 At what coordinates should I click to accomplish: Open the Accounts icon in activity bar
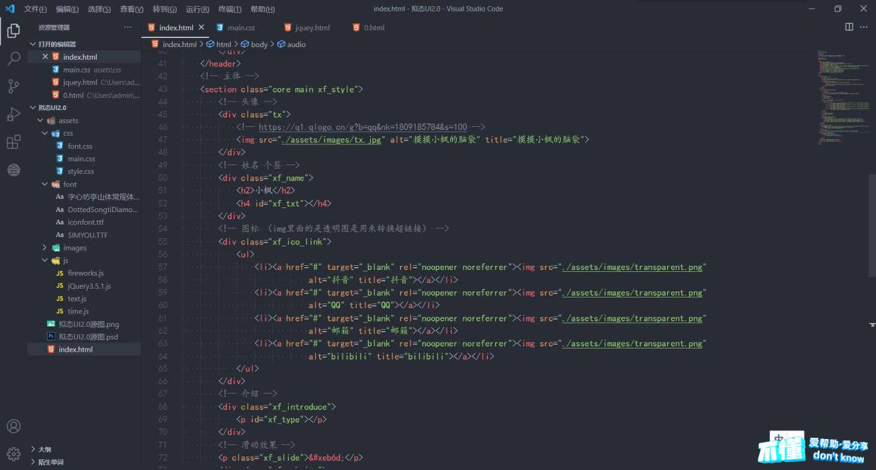pos(13,426)
